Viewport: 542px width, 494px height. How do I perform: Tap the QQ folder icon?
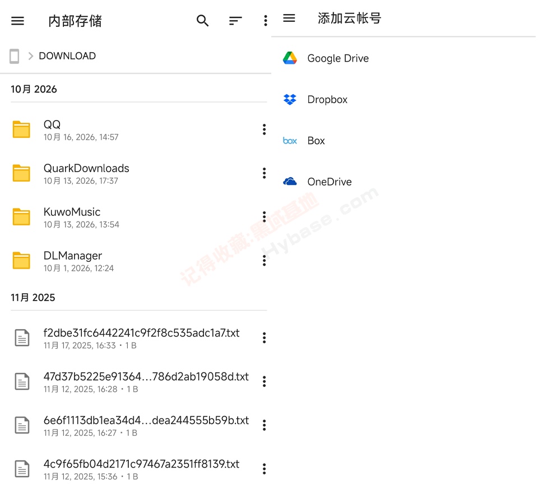[21, 130]
